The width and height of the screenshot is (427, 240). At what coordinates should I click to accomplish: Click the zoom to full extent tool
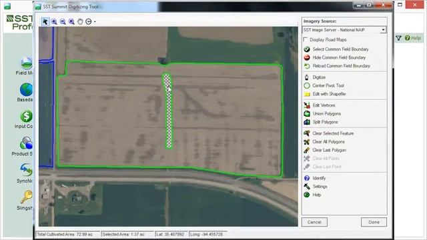coord(71,21)
